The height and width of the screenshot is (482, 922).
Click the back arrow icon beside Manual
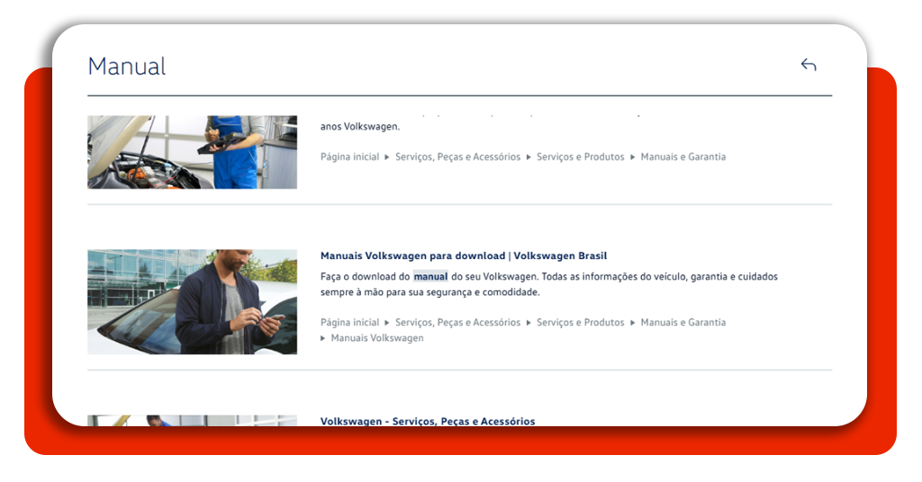tap(809, 65)
